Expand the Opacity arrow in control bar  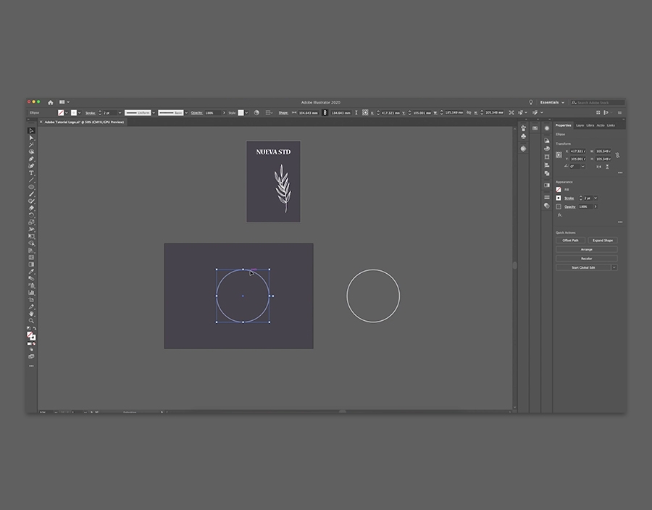click(224, 112)
